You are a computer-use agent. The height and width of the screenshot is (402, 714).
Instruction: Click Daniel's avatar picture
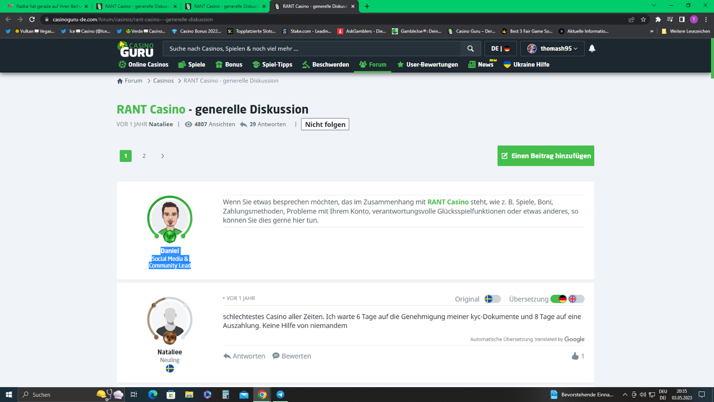(170, 219)
